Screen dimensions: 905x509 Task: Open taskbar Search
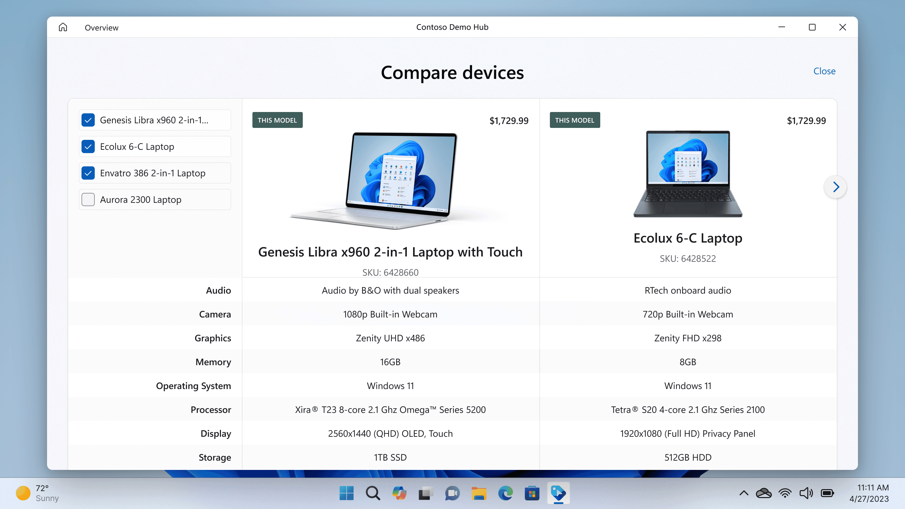coord(373,493)
